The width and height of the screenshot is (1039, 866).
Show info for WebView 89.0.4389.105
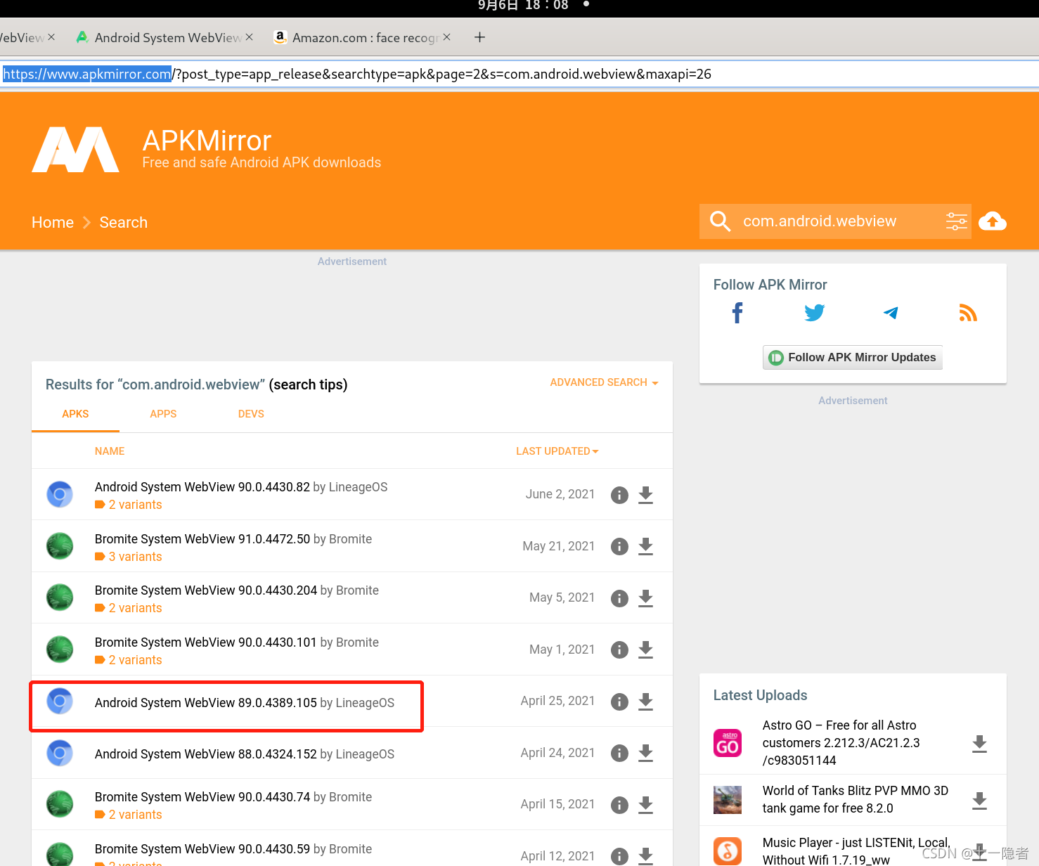tap(619, 702)
